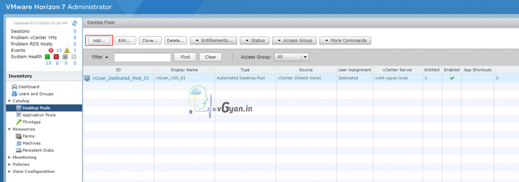Sort by the Entitled column header
The height and width of the screenshot is (182, 519).
point(432,70)
